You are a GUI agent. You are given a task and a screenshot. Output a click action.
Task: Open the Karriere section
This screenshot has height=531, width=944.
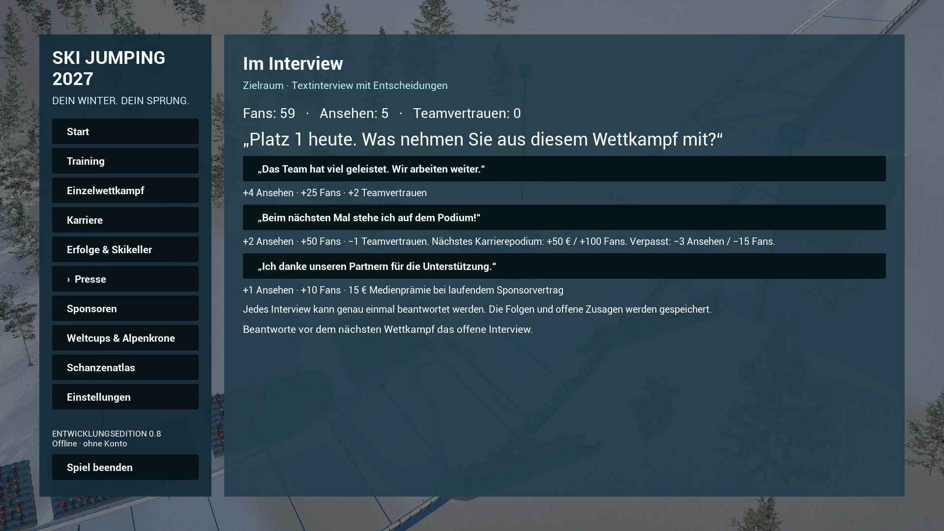pos(125,220)
